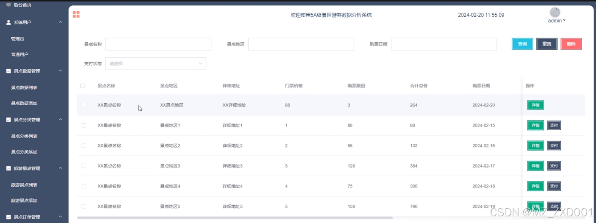The image size is (596, 223).
Task: Open the 管理员 menu item
Action: (x=18, y=39)
